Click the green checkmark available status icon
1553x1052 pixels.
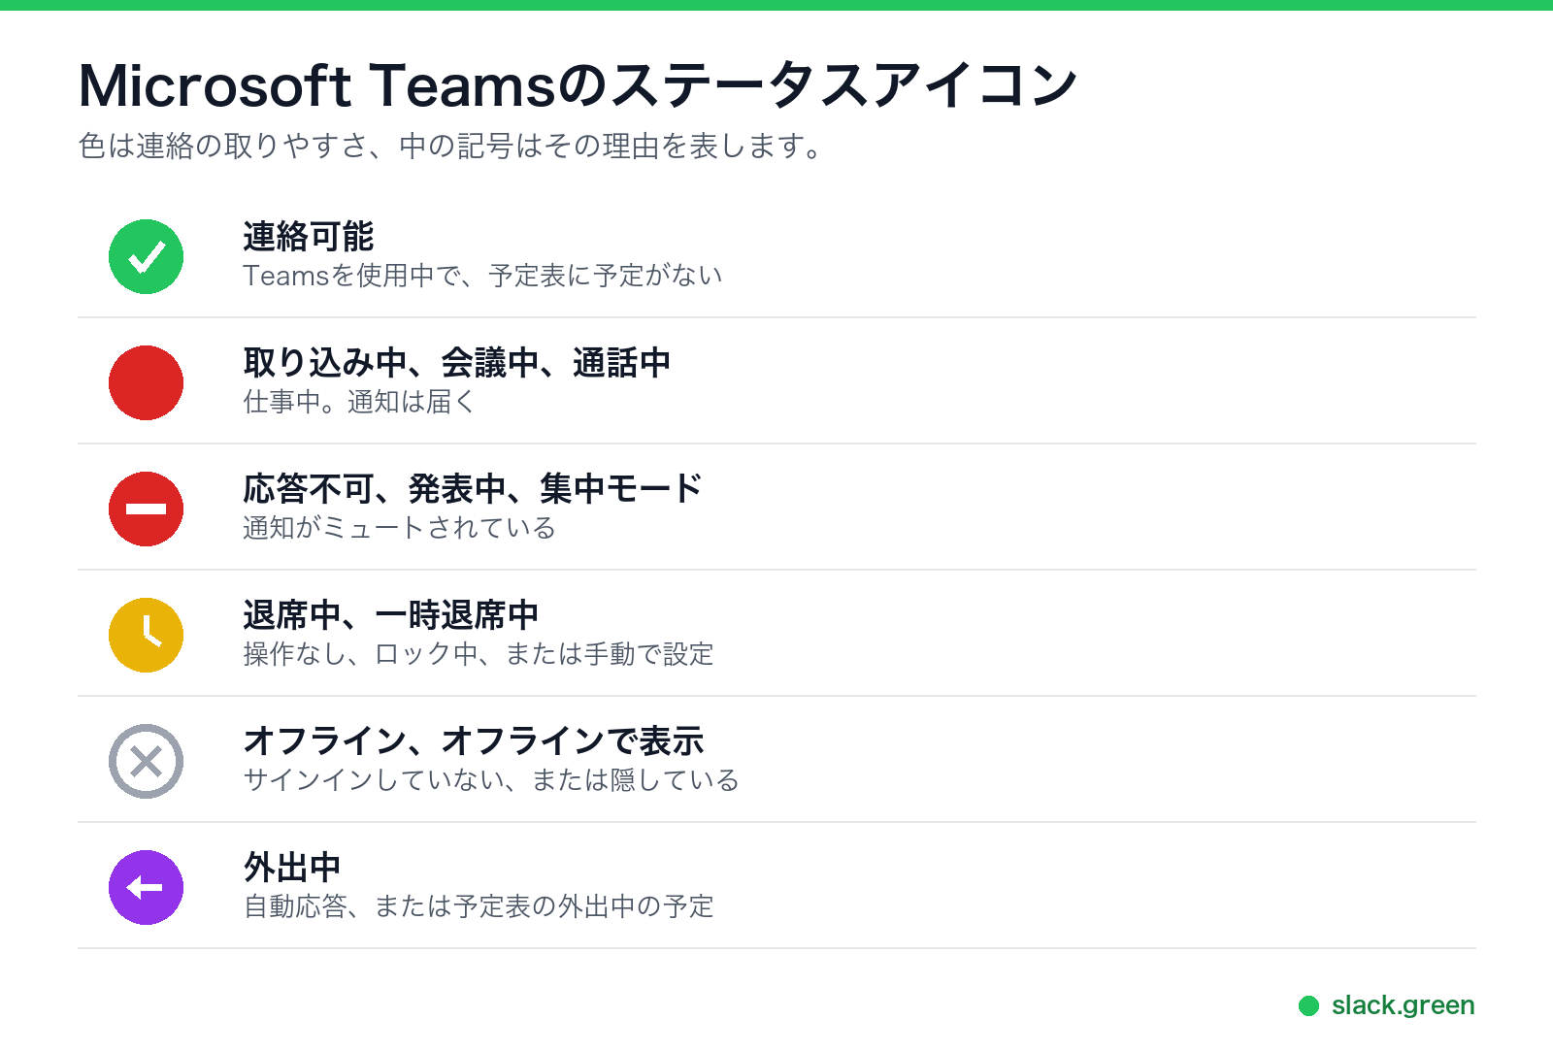pyautogui.click(x=146, y=256)
